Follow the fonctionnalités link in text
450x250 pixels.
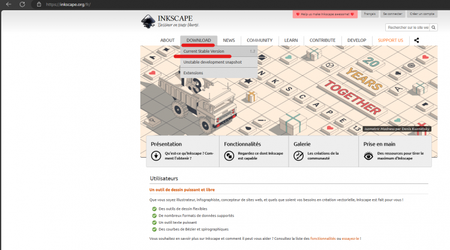pyautogui.click(x=323, y=238)
